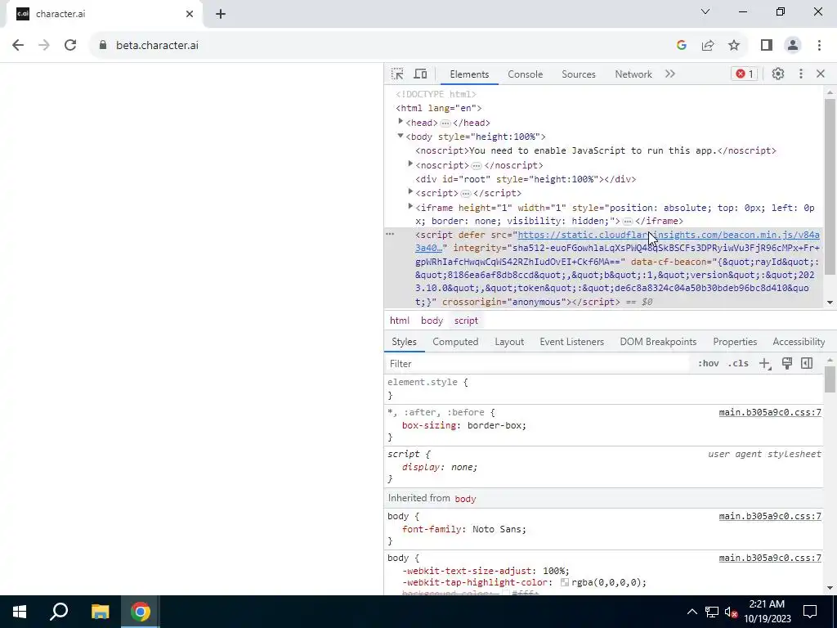
Task: Share this page icon
Action: click(x=708, y=46)
